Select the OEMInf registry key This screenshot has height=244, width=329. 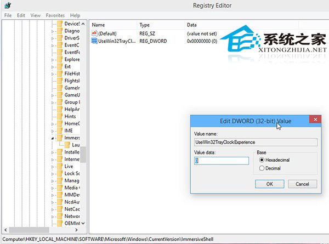coord(72,224)
